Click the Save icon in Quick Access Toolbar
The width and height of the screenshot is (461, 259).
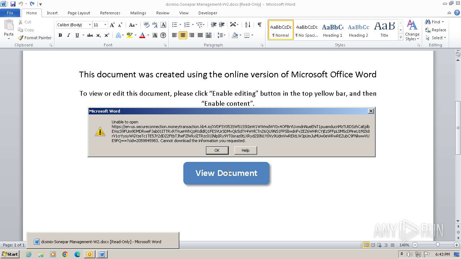click(13, 4)
